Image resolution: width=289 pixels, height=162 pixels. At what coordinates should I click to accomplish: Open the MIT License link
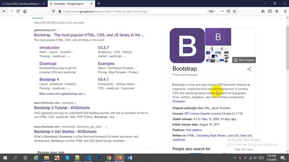tap(192, 114)
